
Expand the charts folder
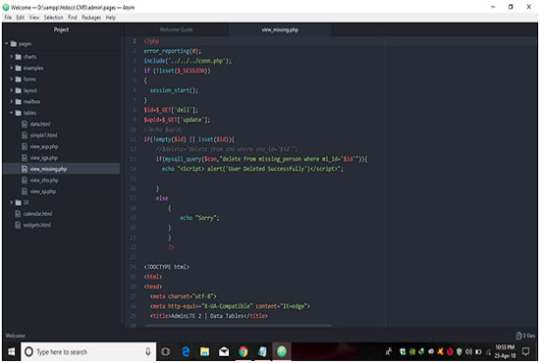pyautogui.click(x=11, y=57)
